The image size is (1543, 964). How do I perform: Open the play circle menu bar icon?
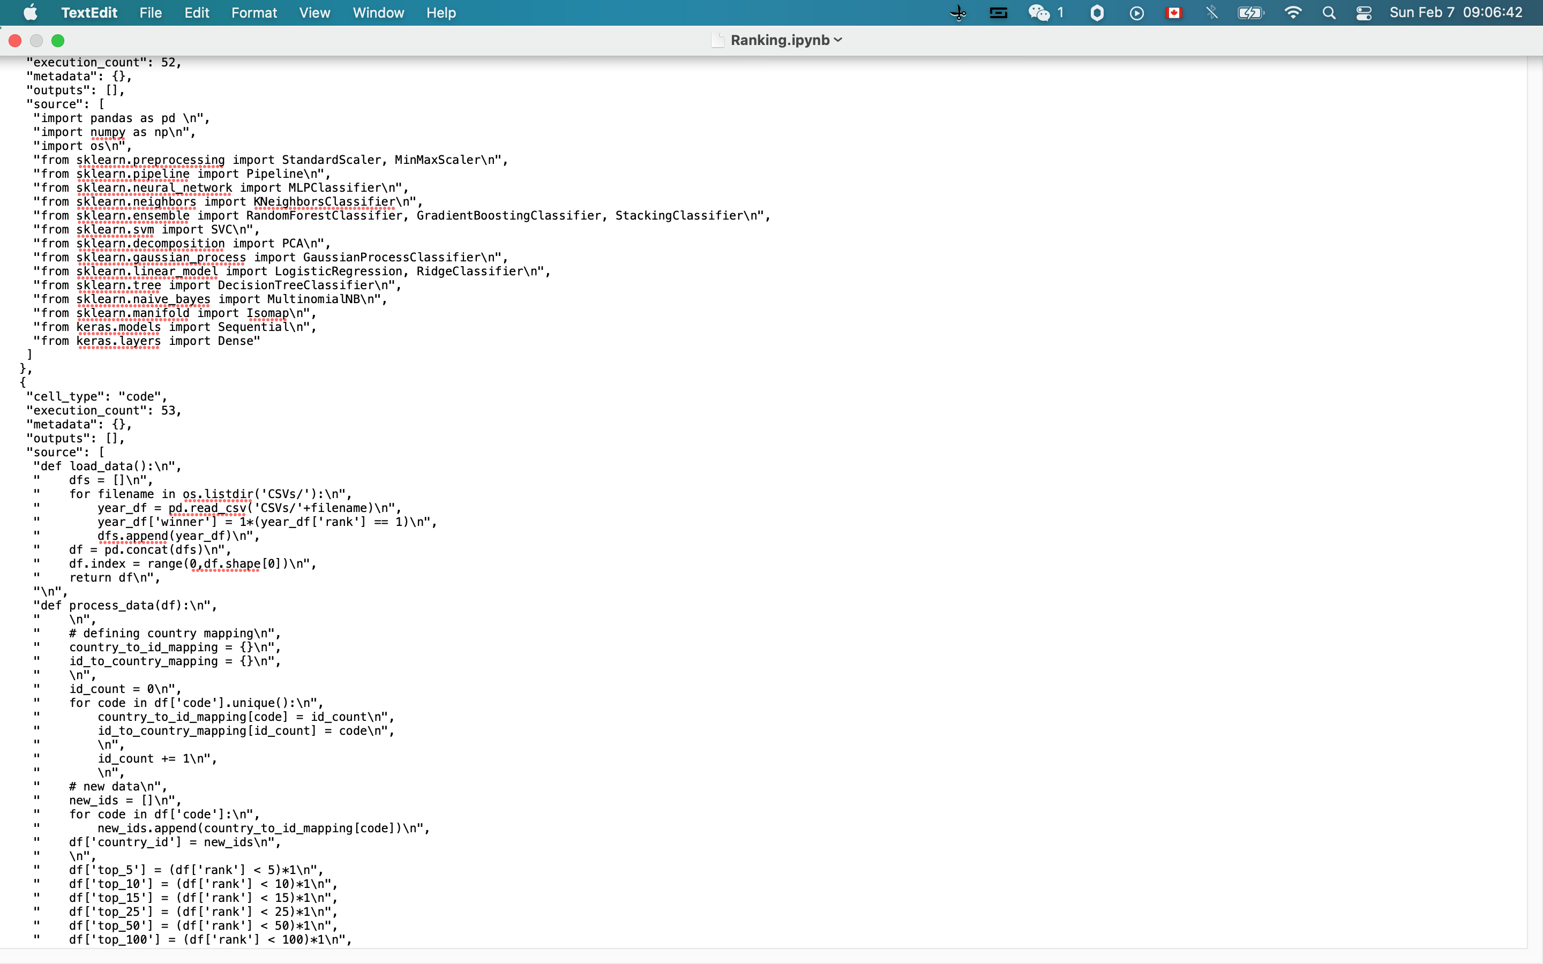pos(1136,13)
